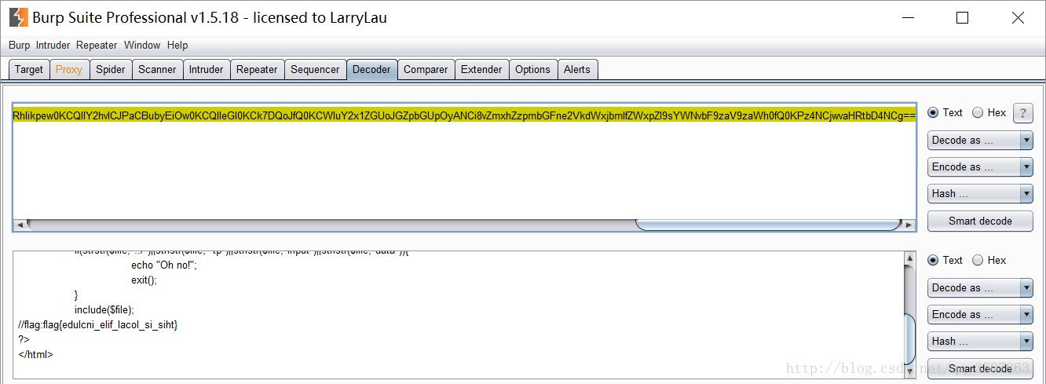The height and width of the screenshot is (384, 1046).
Task: Switch to the Sequencer tab
Action: pyautogui.click(x=315, y=69)
